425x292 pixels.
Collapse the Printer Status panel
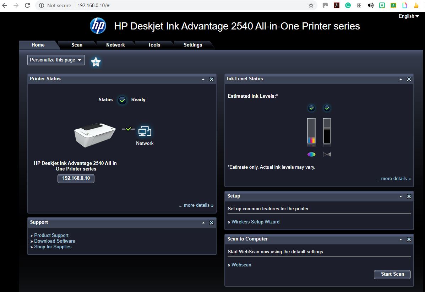point(203,79)
